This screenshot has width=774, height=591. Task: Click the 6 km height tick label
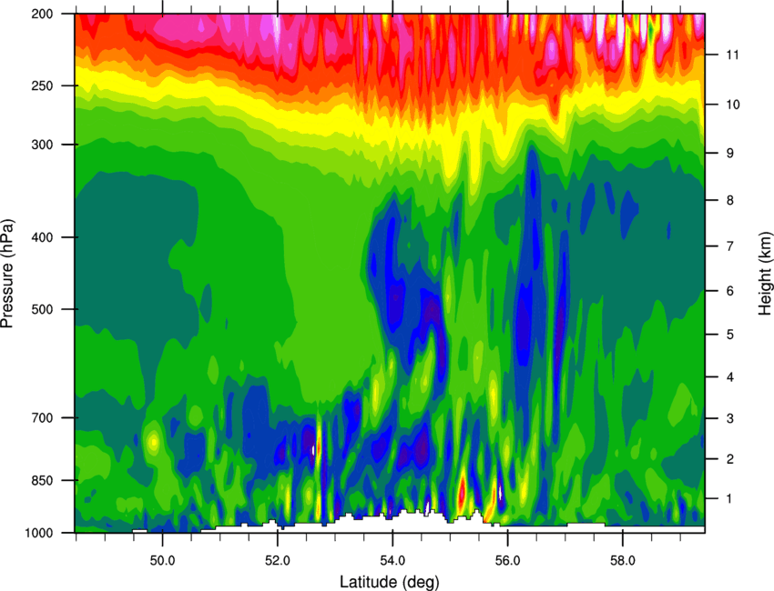click(730, 291)
